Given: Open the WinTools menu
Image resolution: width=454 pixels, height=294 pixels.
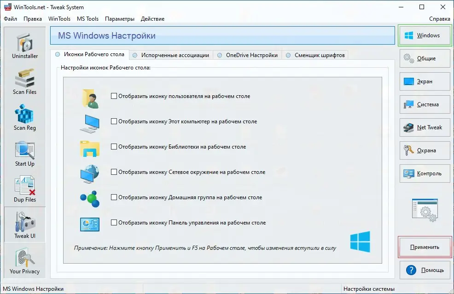Looking at the screenshot, I should 59,19.
